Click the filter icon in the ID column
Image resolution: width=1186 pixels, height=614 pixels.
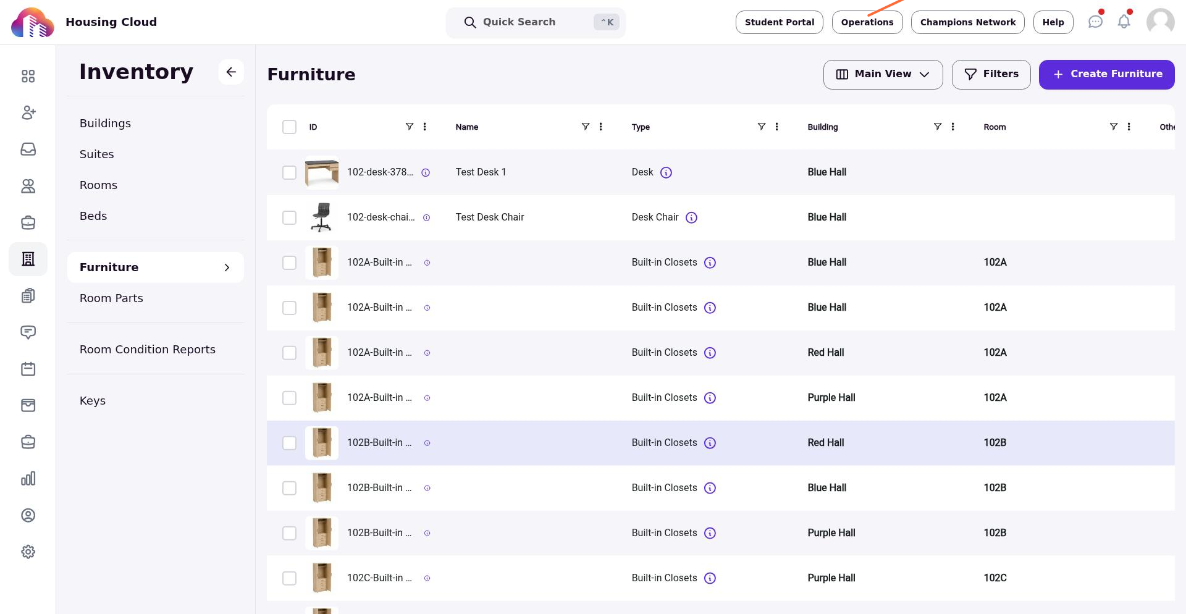pos(409,127)
